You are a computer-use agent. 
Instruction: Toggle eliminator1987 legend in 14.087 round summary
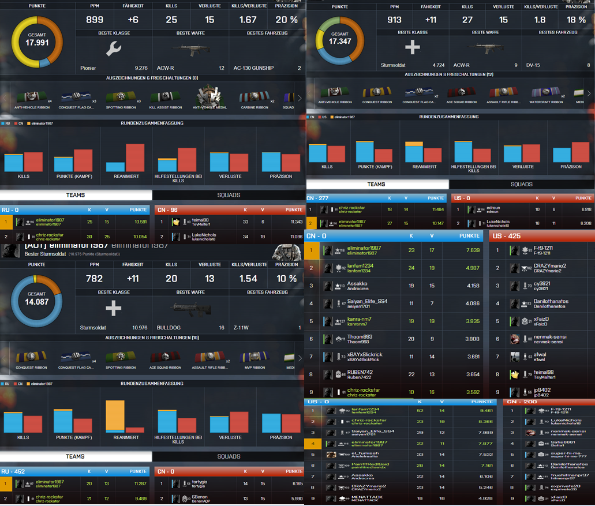(40, 384)
